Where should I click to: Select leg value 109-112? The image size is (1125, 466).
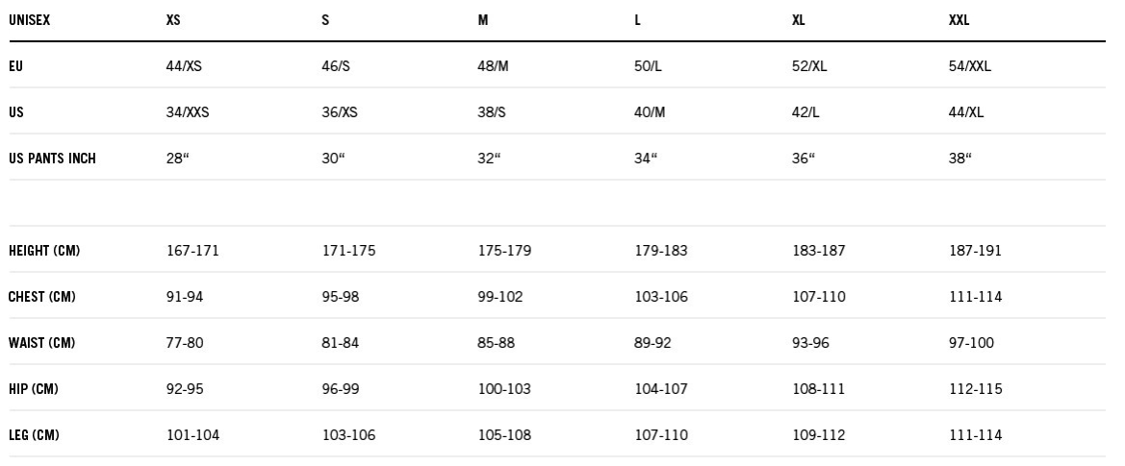[x=819, y=434]
